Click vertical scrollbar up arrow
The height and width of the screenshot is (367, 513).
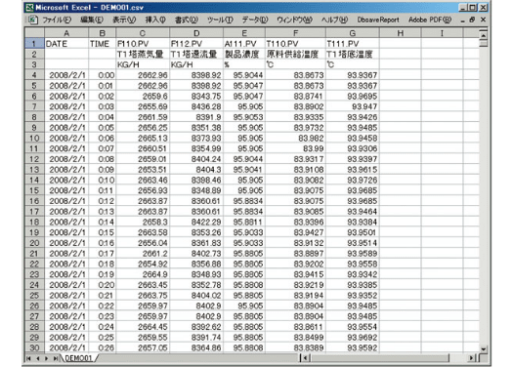tap(484, 34)
